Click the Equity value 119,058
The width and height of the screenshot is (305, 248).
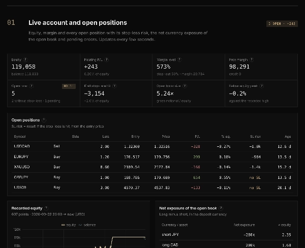[x=23, y=67]
